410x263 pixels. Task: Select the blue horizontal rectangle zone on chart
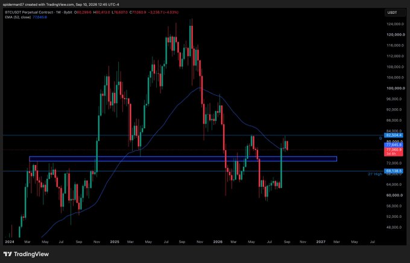click(x=183, y=159)
